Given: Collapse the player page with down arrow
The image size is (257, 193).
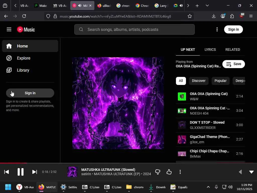Looking at the screenshot, I should (251, 172).
